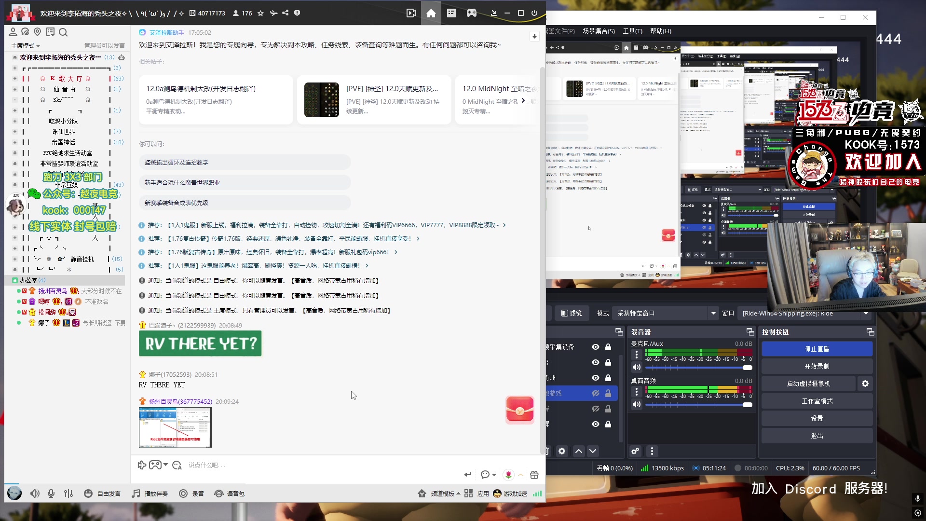Screen dimensions: 926x521
Task: Expand the 频道模板 menu in bottom bar
Action: 442,494
